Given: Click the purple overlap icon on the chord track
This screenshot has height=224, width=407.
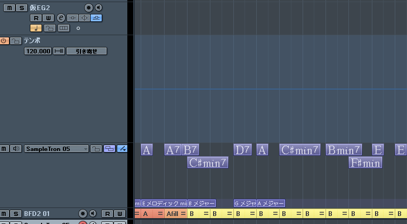Looking at the screenshot, I should pos(110,149).
